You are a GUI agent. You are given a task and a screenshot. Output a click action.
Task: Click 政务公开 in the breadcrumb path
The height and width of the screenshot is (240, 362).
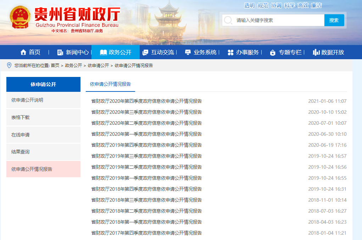point(73,66)
